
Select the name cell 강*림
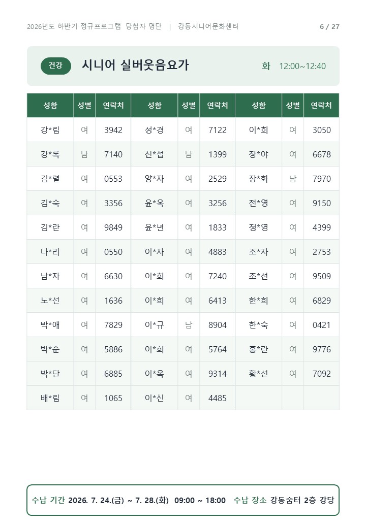pyautogui.click(x=50, y=130)
